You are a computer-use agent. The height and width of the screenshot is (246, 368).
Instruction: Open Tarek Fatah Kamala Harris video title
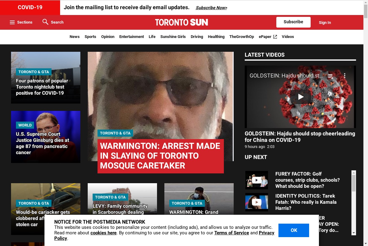[306, 202]
